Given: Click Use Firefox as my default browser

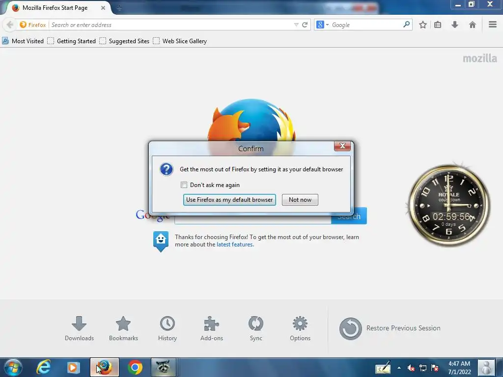Looking at the screenshot, I should click(229, 200).
